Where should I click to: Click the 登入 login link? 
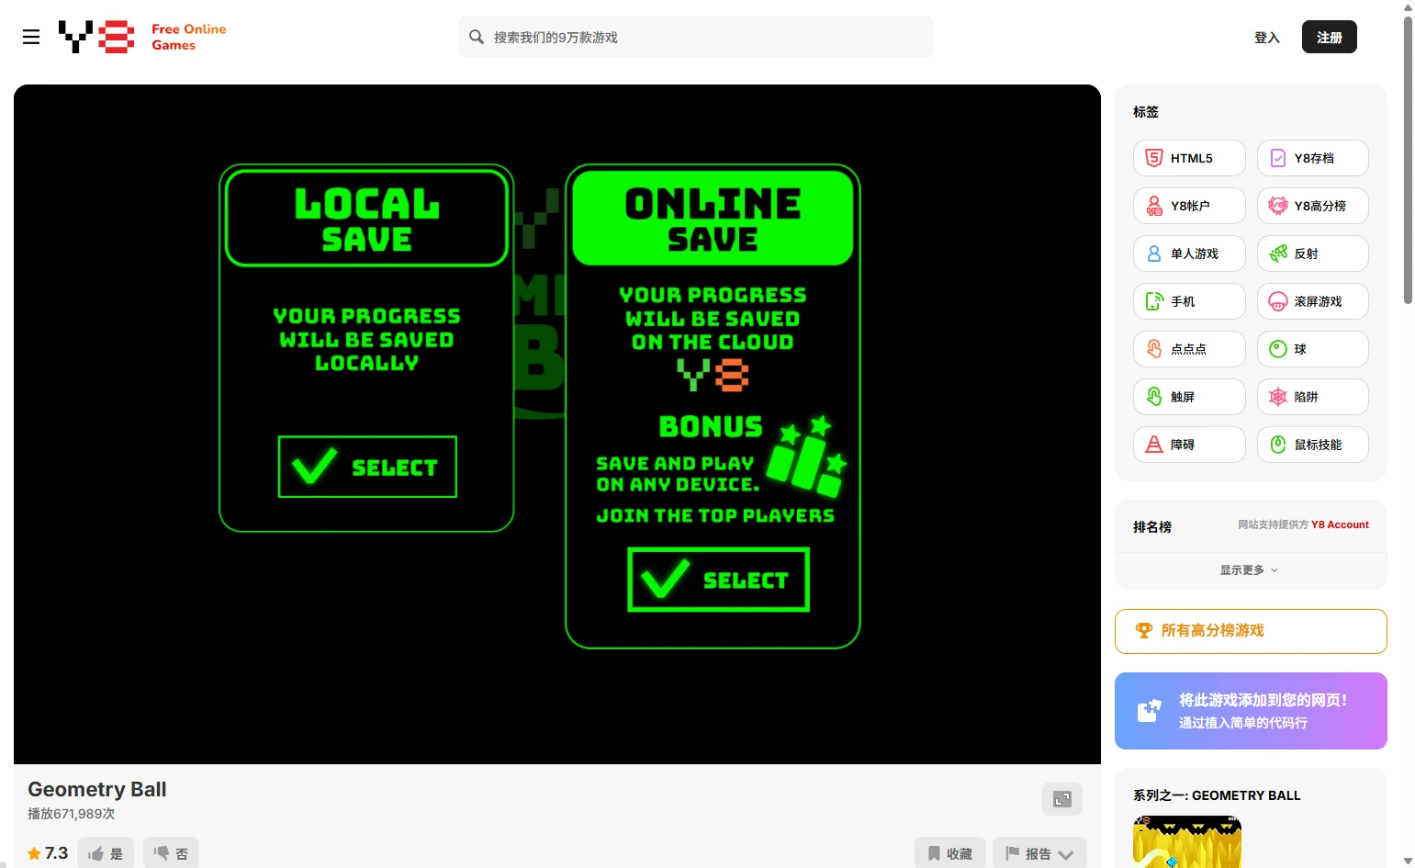[1266, 38]
